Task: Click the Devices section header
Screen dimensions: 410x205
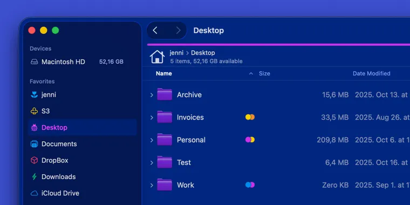Action: click(x=40, y=49)
